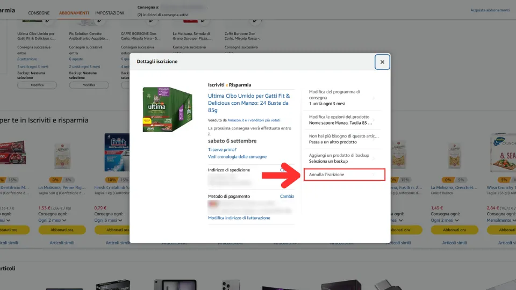Screen dimensions: 516x290
Task: Click the Pic Solution Cerotto subscription title
Action: click(89, 36)
